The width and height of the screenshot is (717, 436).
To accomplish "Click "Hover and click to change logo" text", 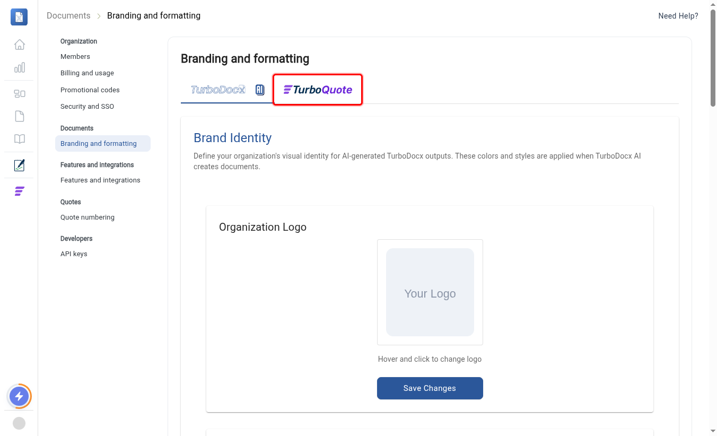I will click(430, 359).
